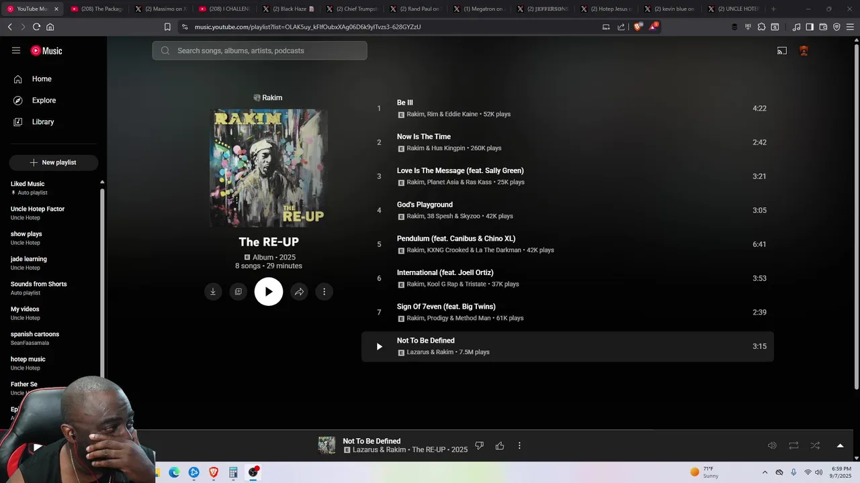Open player bar more actions menu
Viewport: 860px width, 483px height.
pyautogui.click(x=519, y=445)
